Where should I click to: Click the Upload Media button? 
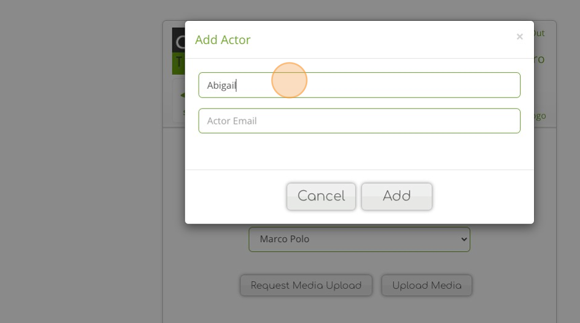(x=427, y=285)
